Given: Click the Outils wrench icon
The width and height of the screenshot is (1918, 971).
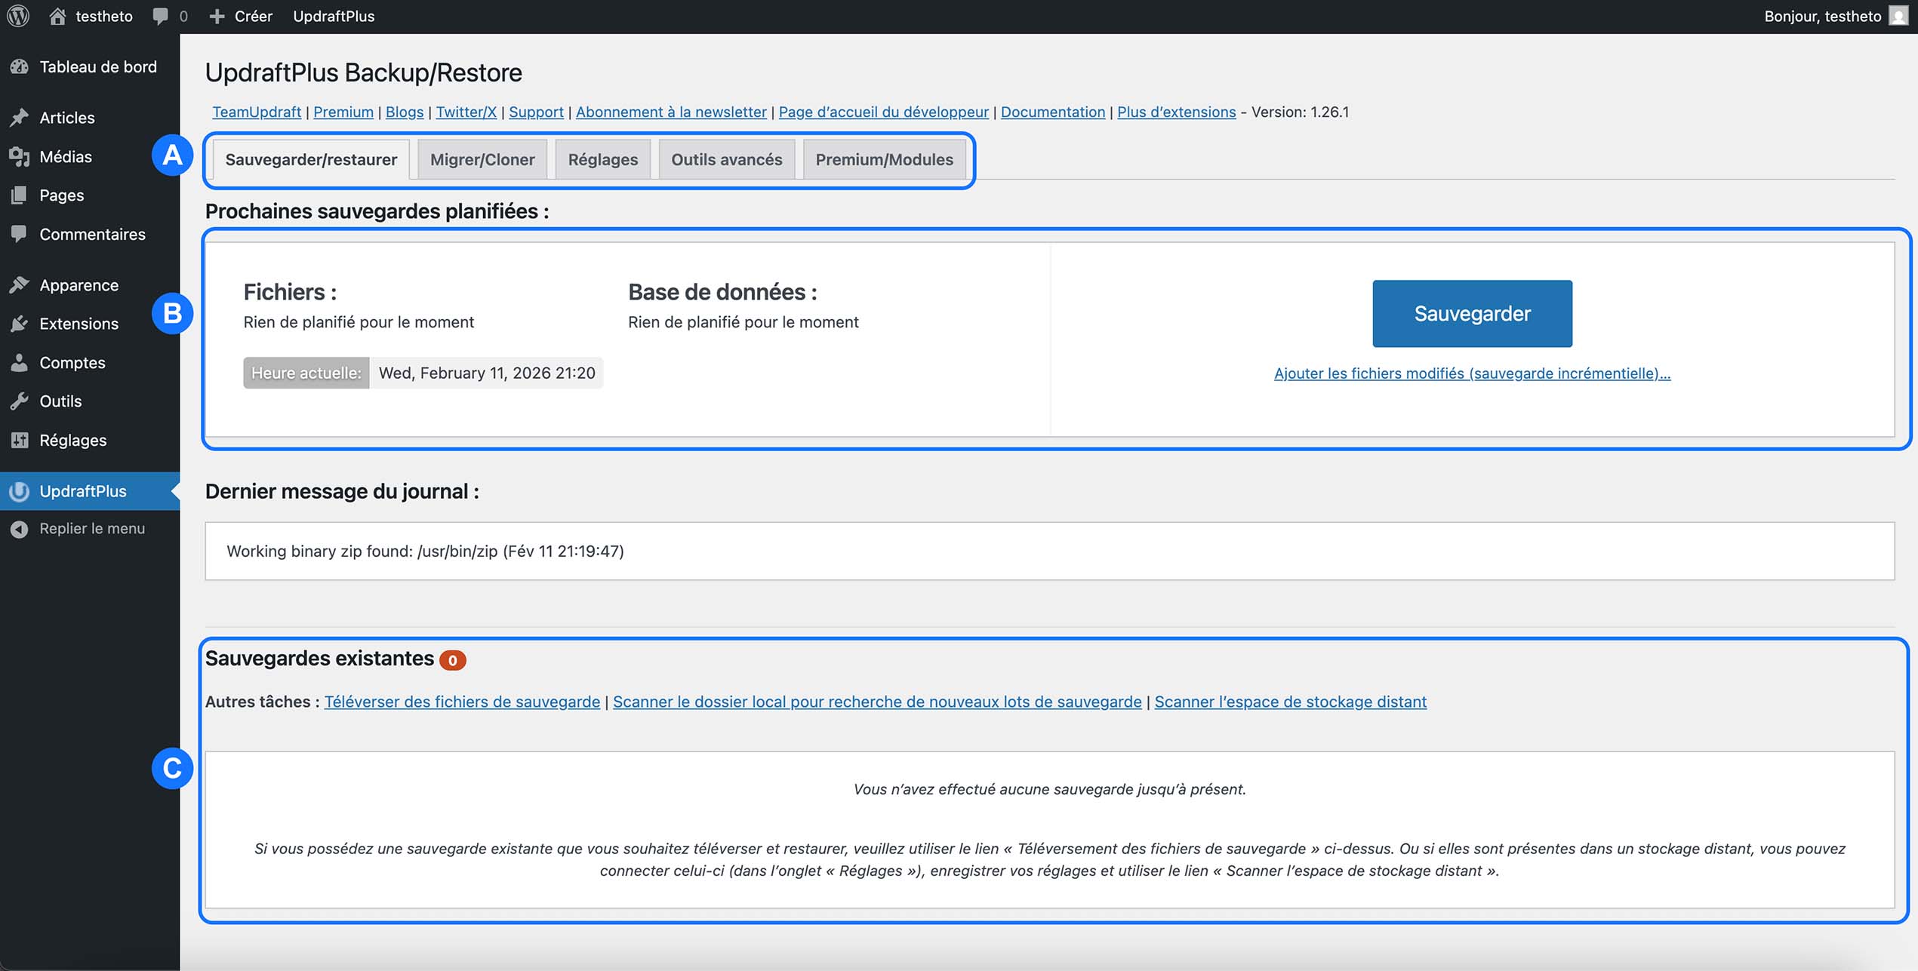Looking at the screenshot, I should 20,401.
